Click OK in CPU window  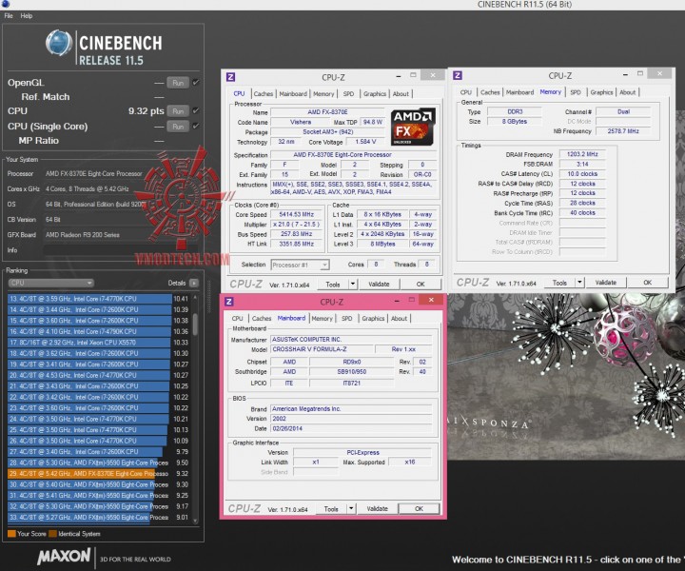(421, 284)
